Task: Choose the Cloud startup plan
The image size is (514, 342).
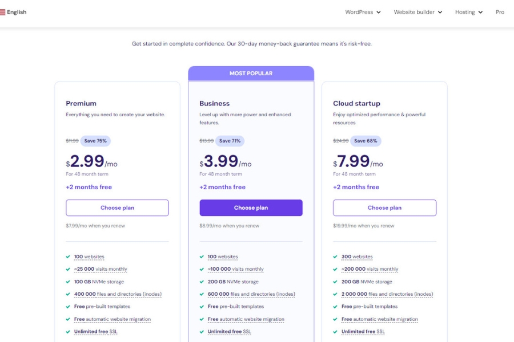Action: click(384, 208)
